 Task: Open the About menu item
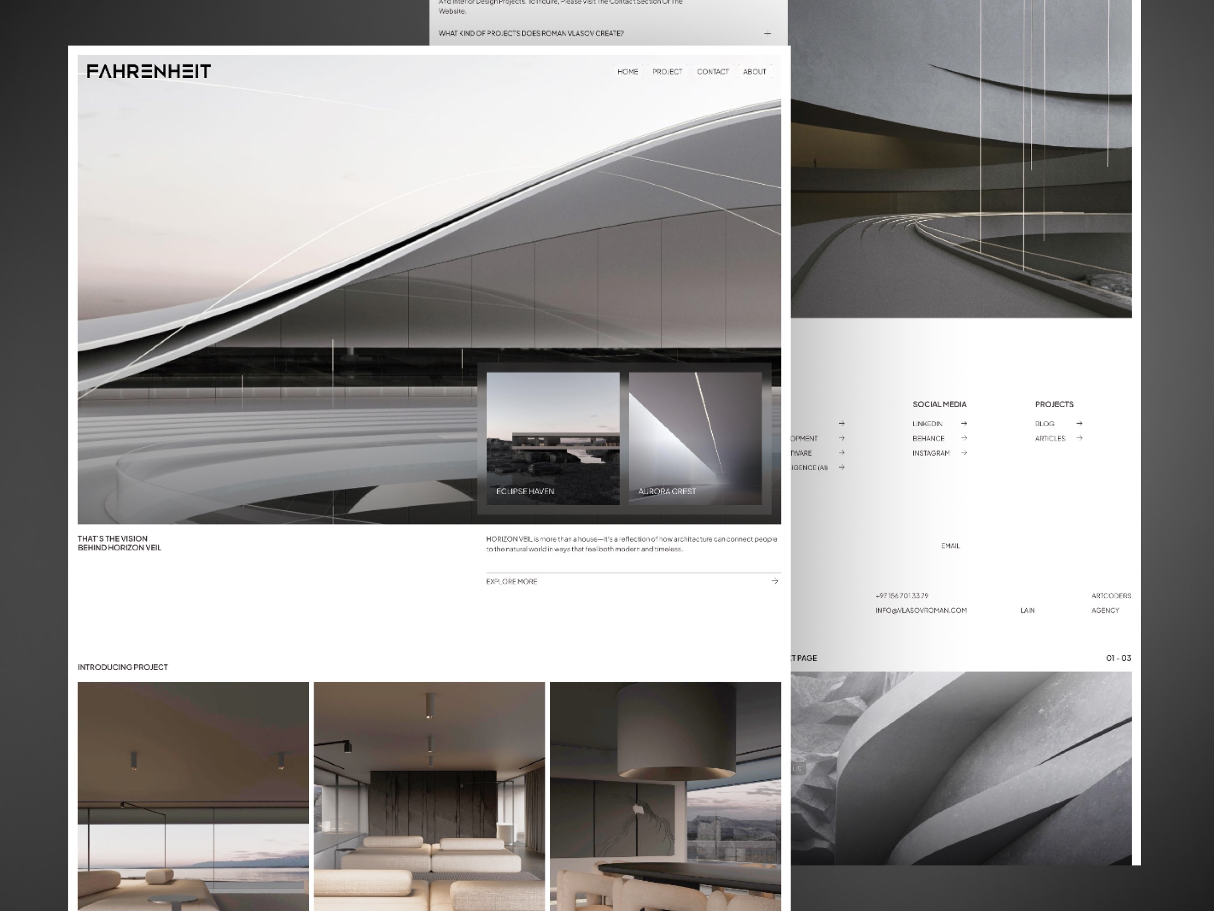click(x=754, y=72)
